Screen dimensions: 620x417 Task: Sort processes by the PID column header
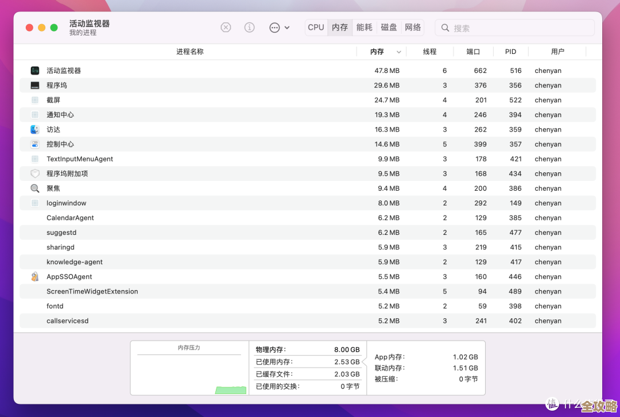click(510, 51)
